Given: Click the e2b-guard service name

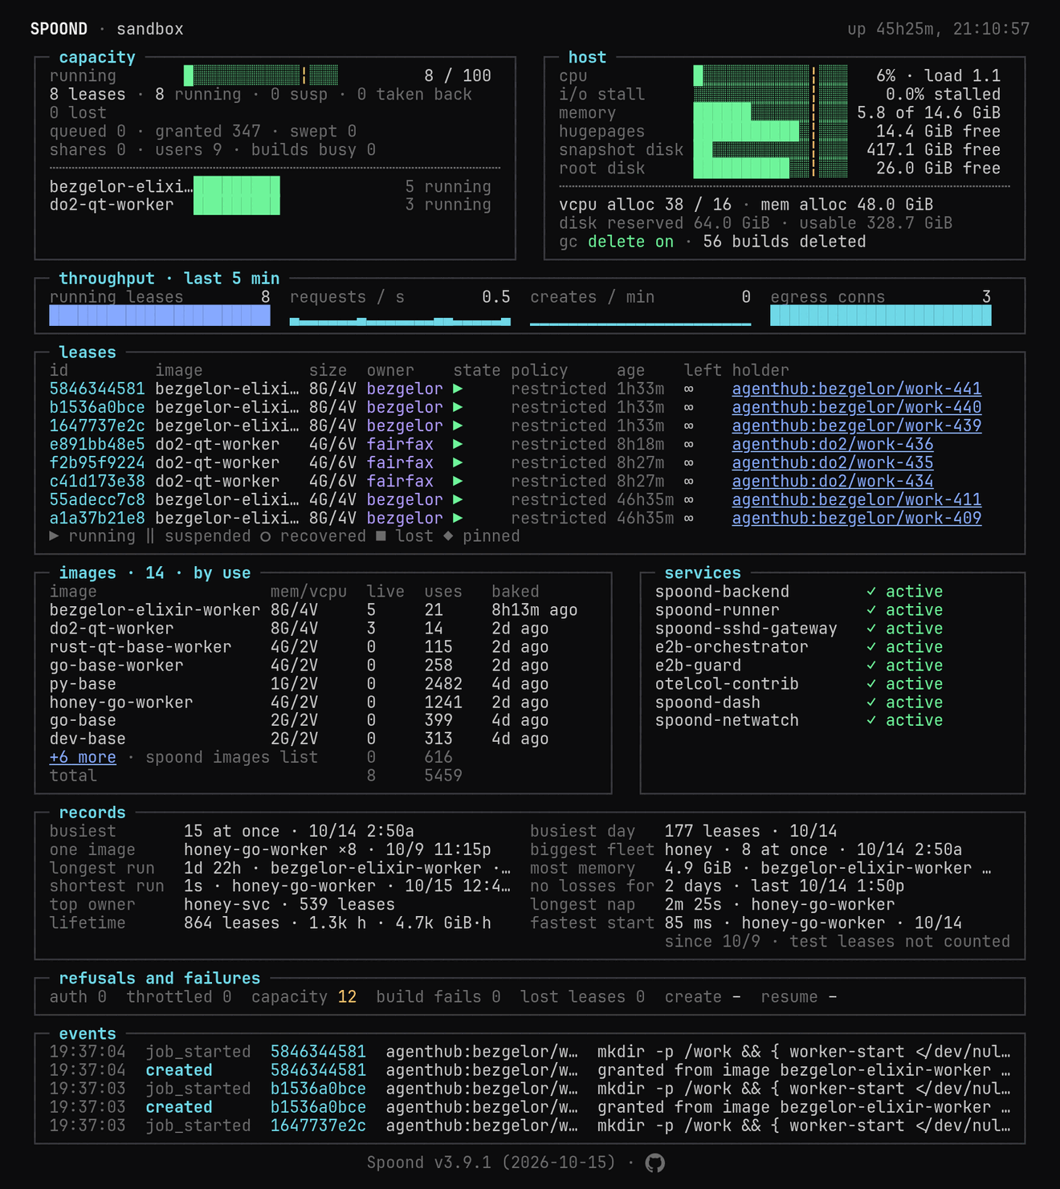Looking at the screenshot, I should [698, 666].
